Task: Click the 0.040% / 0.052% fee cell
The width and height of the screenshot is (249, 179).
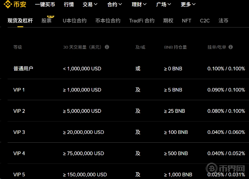Action: point(226,153)
